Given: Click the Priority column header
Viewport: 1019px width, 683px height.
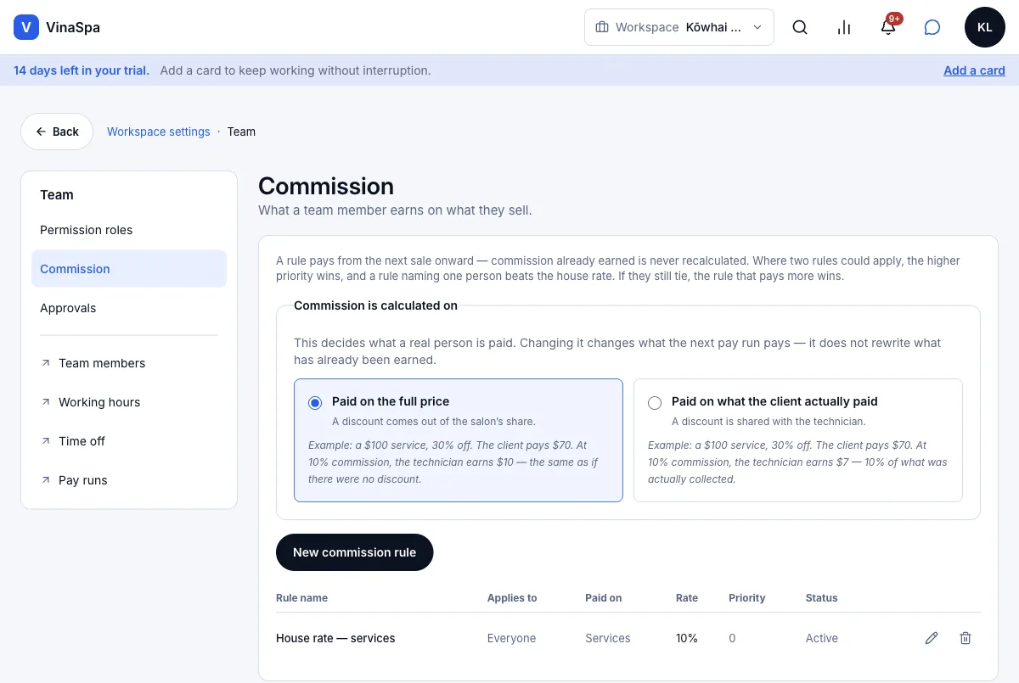Looking at the screenshot, I should point(747,598).
